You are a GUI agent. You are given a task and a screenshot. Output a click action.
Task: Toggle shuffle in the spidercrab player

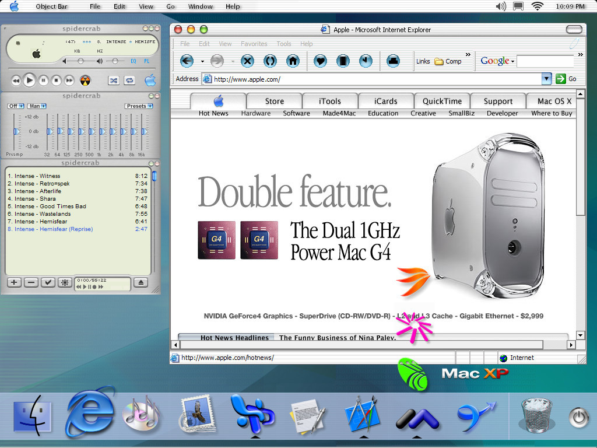tap(114, 80)
